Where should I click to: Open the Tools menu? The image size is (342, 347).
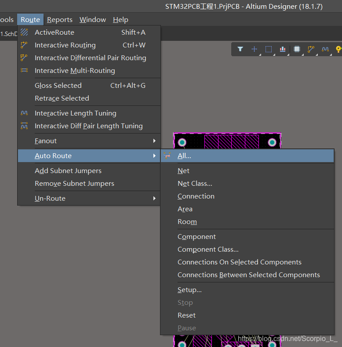click(x=7, y=20)
